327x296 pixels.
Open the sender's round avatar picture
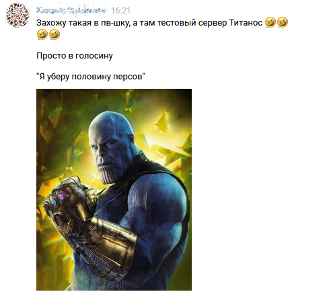[x=17, y=15]
